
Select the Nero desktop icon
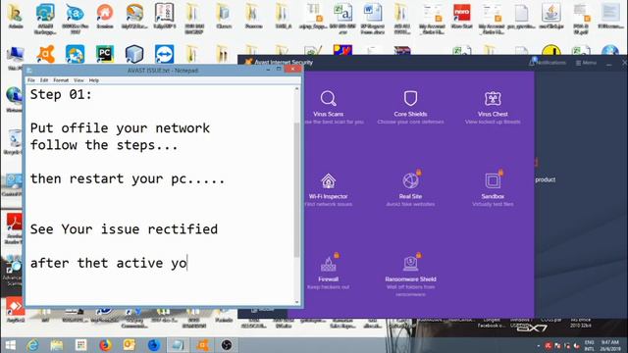[x=462, y=17]
